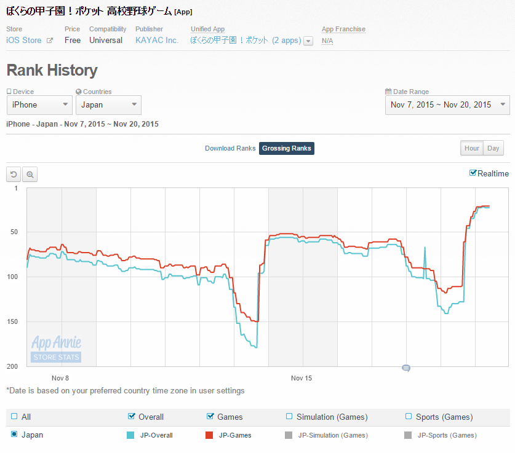Click the calendar icon next to Date Range
Viewport: 515px width, 453px height.
point(388,92)
